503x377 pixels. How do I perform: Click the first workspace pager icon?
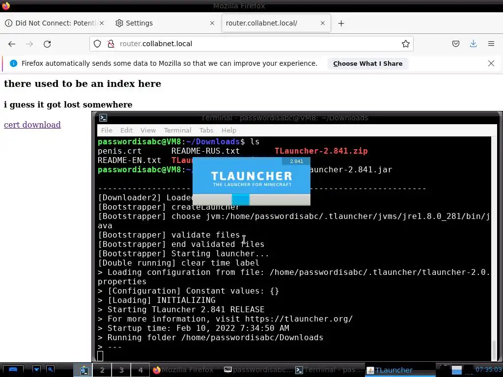pyautogui.click(x=83, y=370)
